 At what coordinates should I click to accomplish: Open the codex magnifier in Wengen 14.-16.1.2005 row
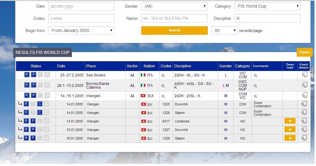(x=163, y=96)
